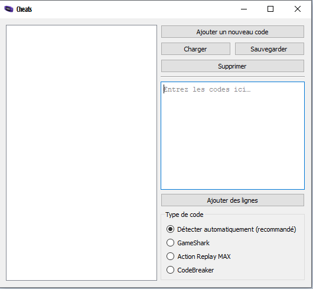Click the Type de code group heading
This screenshot has width=313, height=289.
pos(184,215)
